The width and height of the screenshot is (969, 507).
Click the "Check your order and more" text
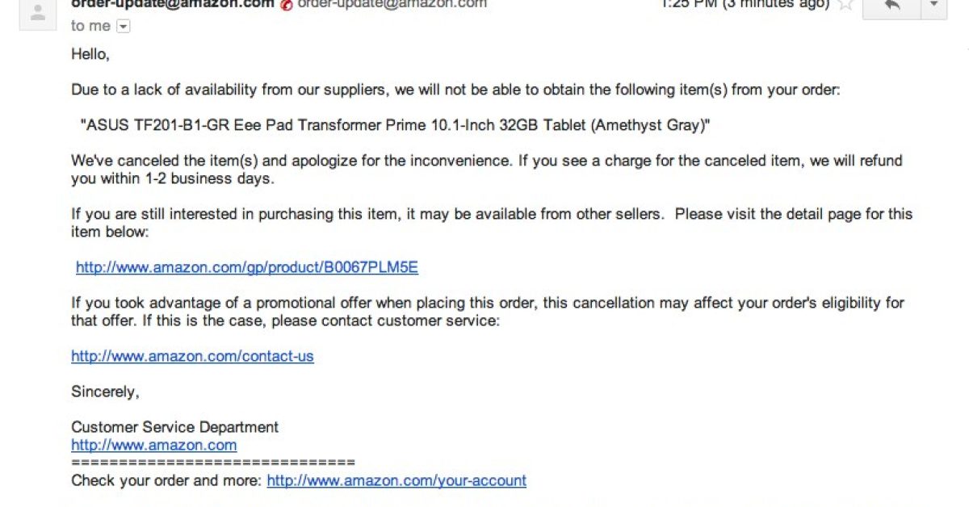click(x=166, y=480)
